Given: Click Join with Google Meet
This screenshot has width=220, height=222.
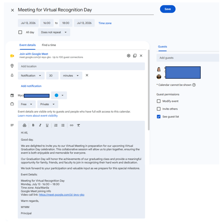Looking at the screenshot, I should tap(34, 54).
